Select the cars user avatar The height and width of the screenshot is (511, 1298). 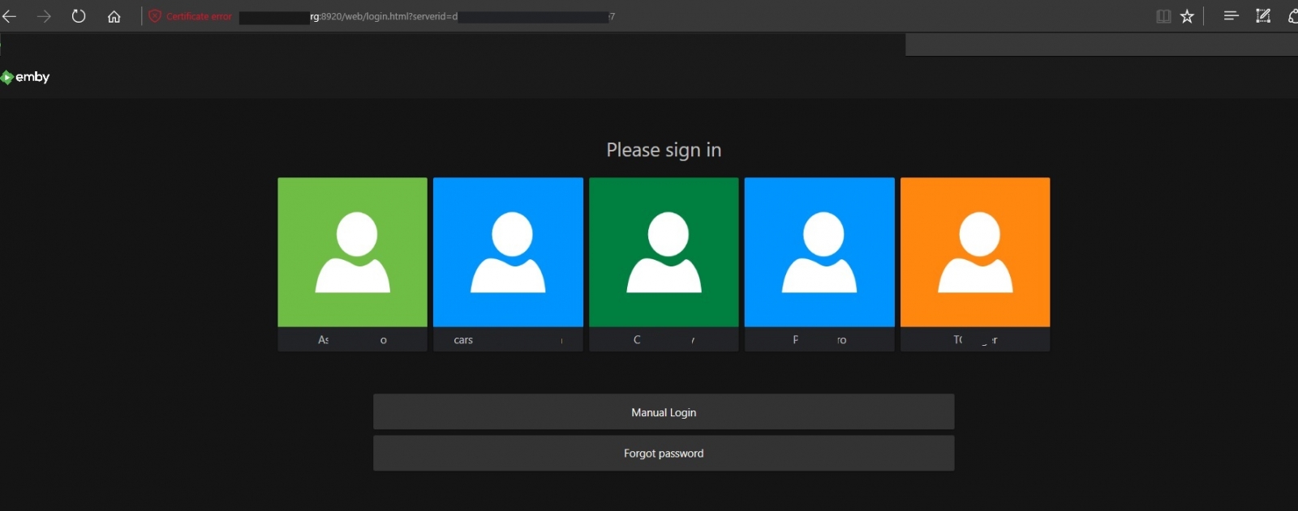click(x=508, y=252)
